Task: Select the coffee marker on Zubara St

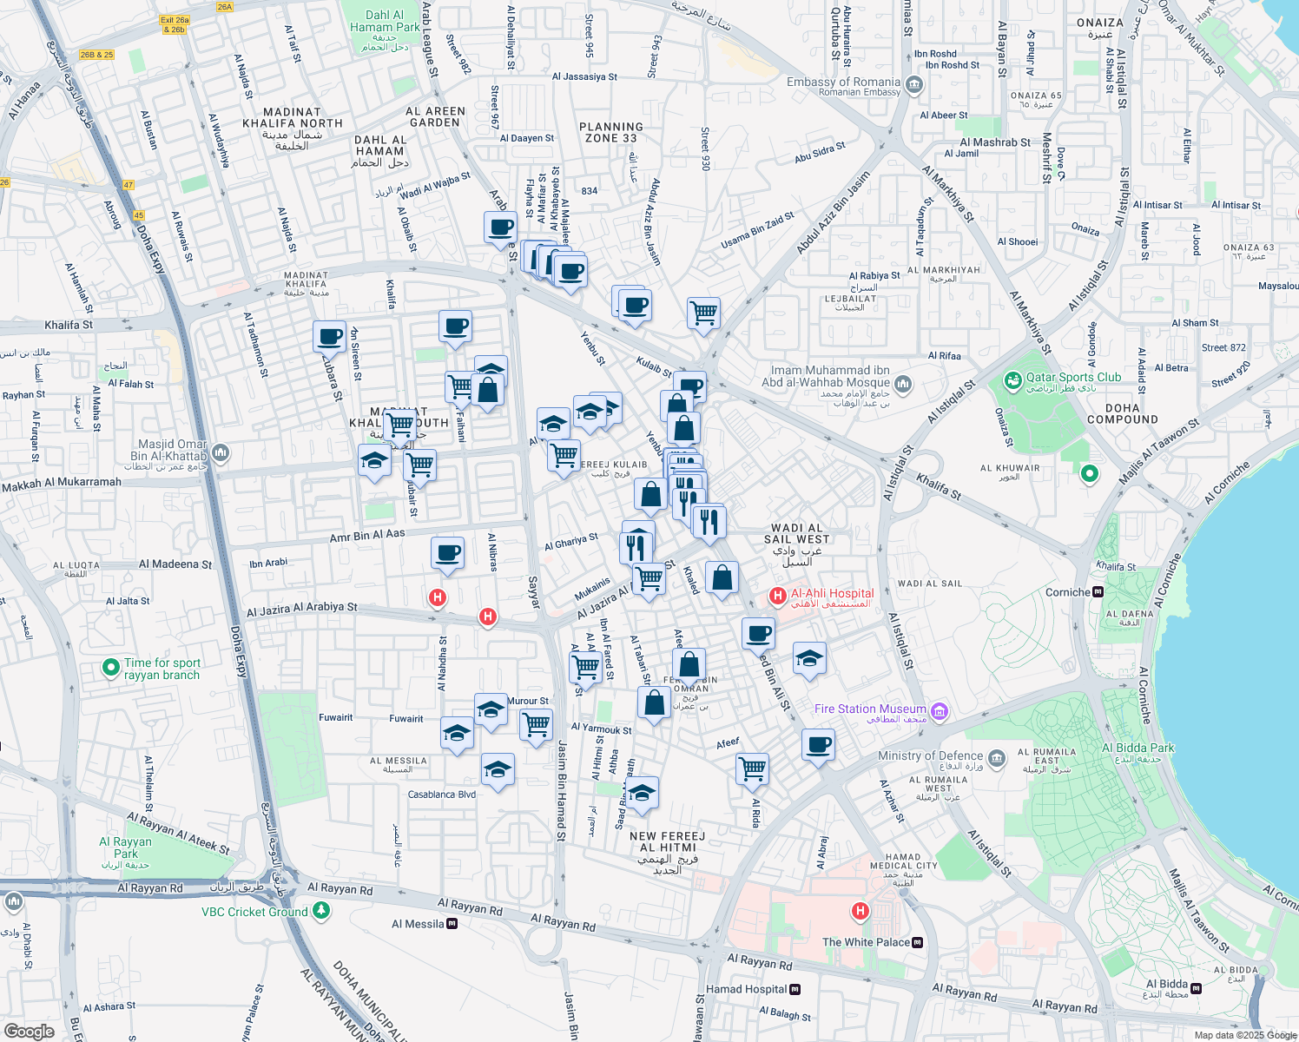Action: [x=330, y=338]
